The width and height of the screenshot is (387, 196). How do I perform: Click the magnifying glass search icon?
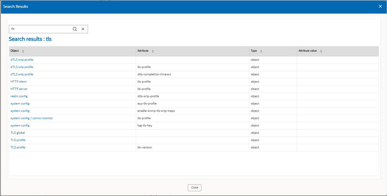coord(75,29)
